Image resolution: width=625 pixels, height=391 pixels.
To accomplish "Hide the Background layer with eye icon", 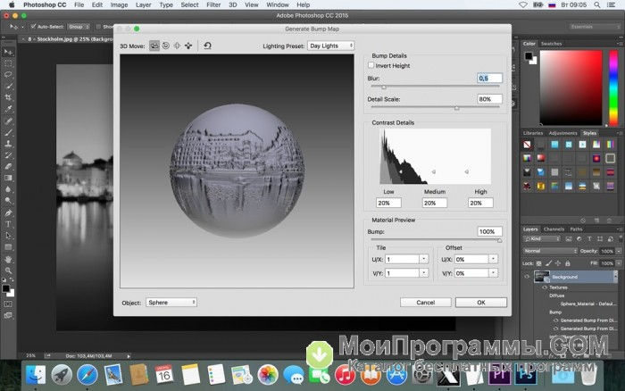I will [527, 277].
